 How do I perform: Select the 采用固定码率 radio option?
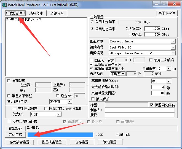[x=92, y=22]
